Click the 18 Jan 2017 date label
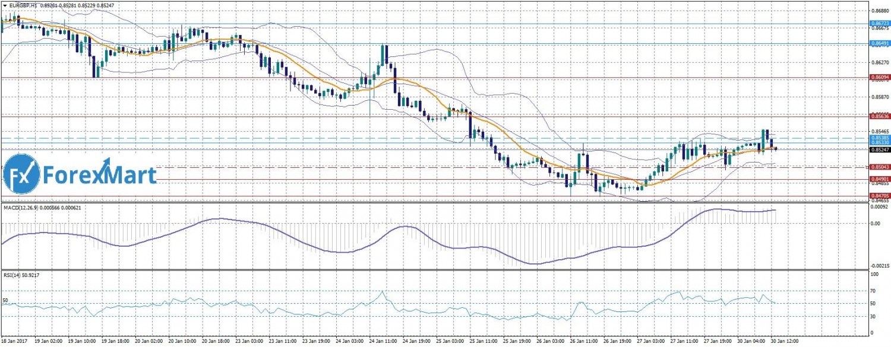The height and width of the screenshot is (347, 891). (15, 342)
